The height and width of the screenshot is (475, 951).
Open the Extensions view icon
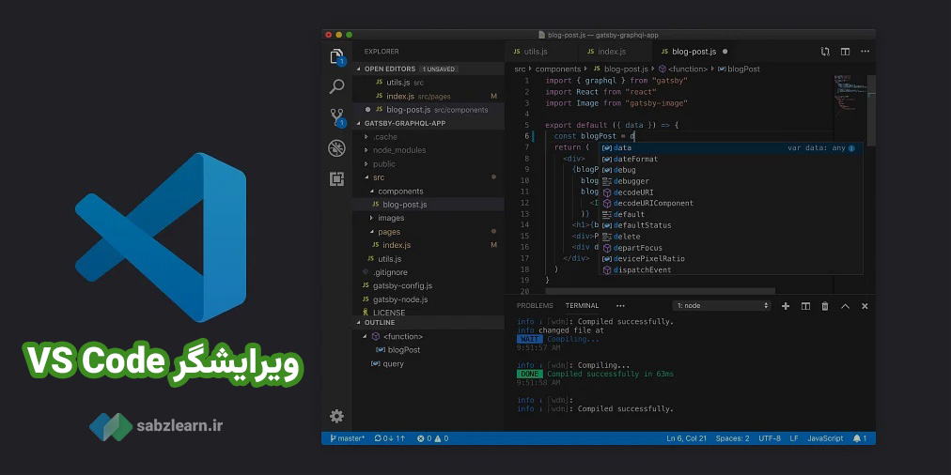pyautogui.click(x=336, y=178)
